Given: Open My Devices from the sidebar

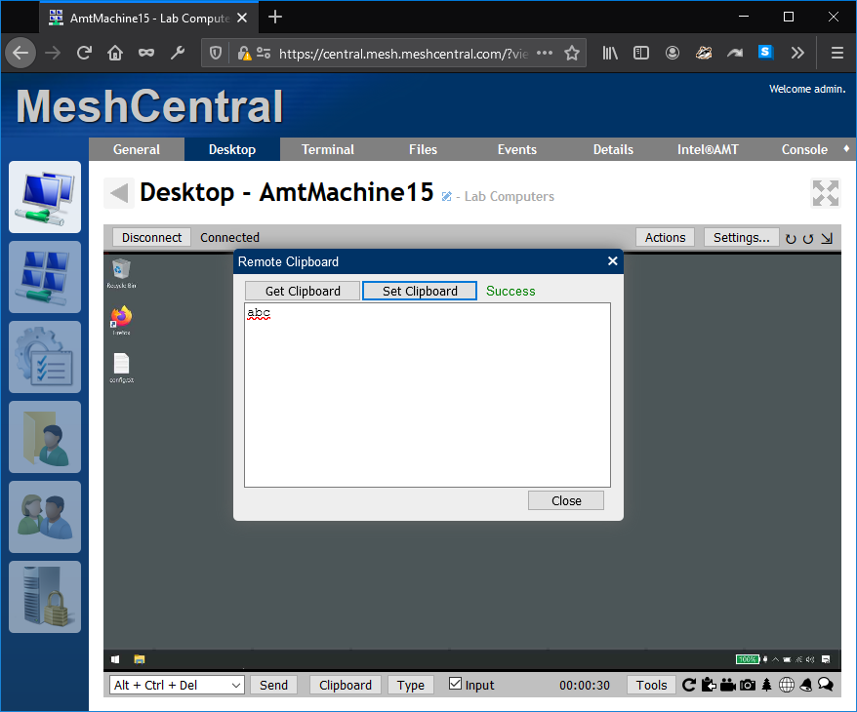Looking at the screenshot, I should pos(45,197).
